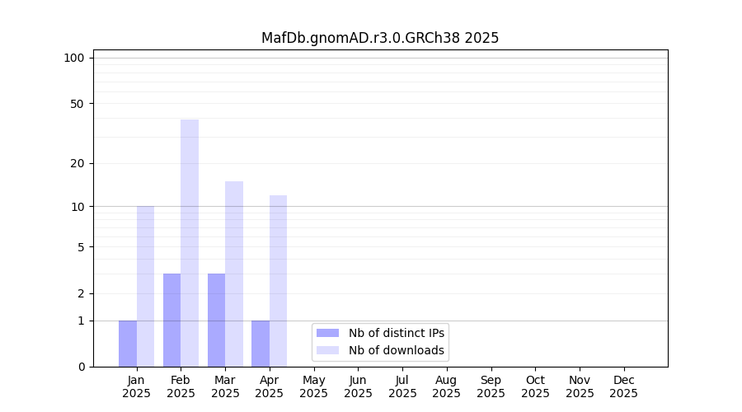The image size is (742, 412).
Task: Select the 'Aug 2025' x-axis label
Action: tap(446, 386)
